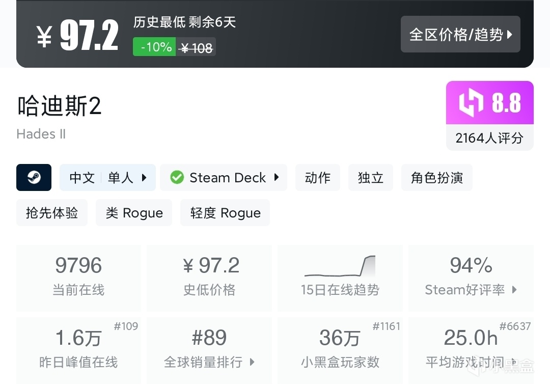Select the 动作 genre tag
The image size is (550, 386).
click(x=317, y=177)
